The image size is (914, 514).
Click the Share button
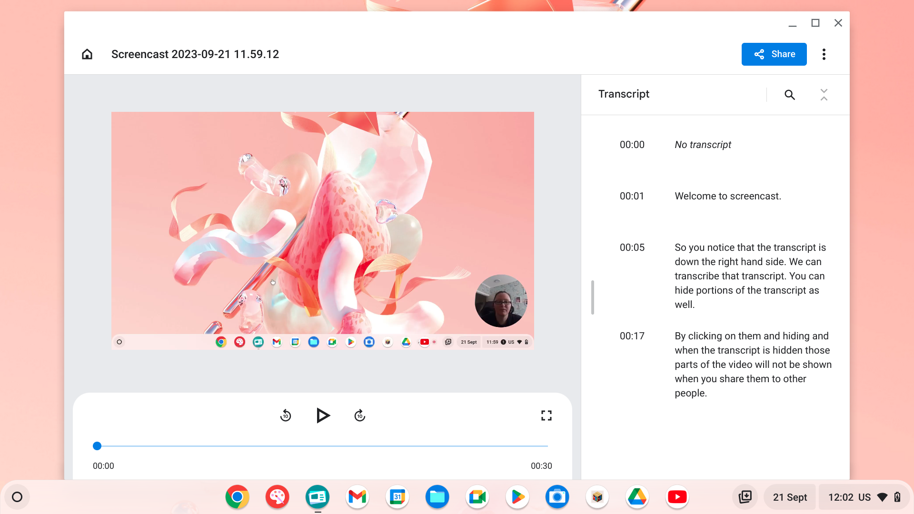pos(774,54)
